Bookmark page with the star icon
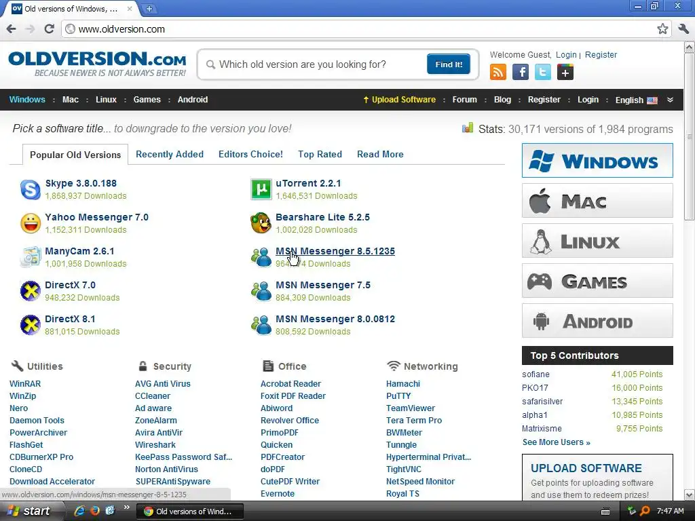695x521 pixels. pos(662,29)
